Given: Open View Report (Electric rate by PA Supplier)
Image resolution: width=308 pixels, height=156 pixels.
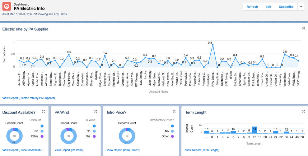Looking at the screenshot, I should point(29,98).
